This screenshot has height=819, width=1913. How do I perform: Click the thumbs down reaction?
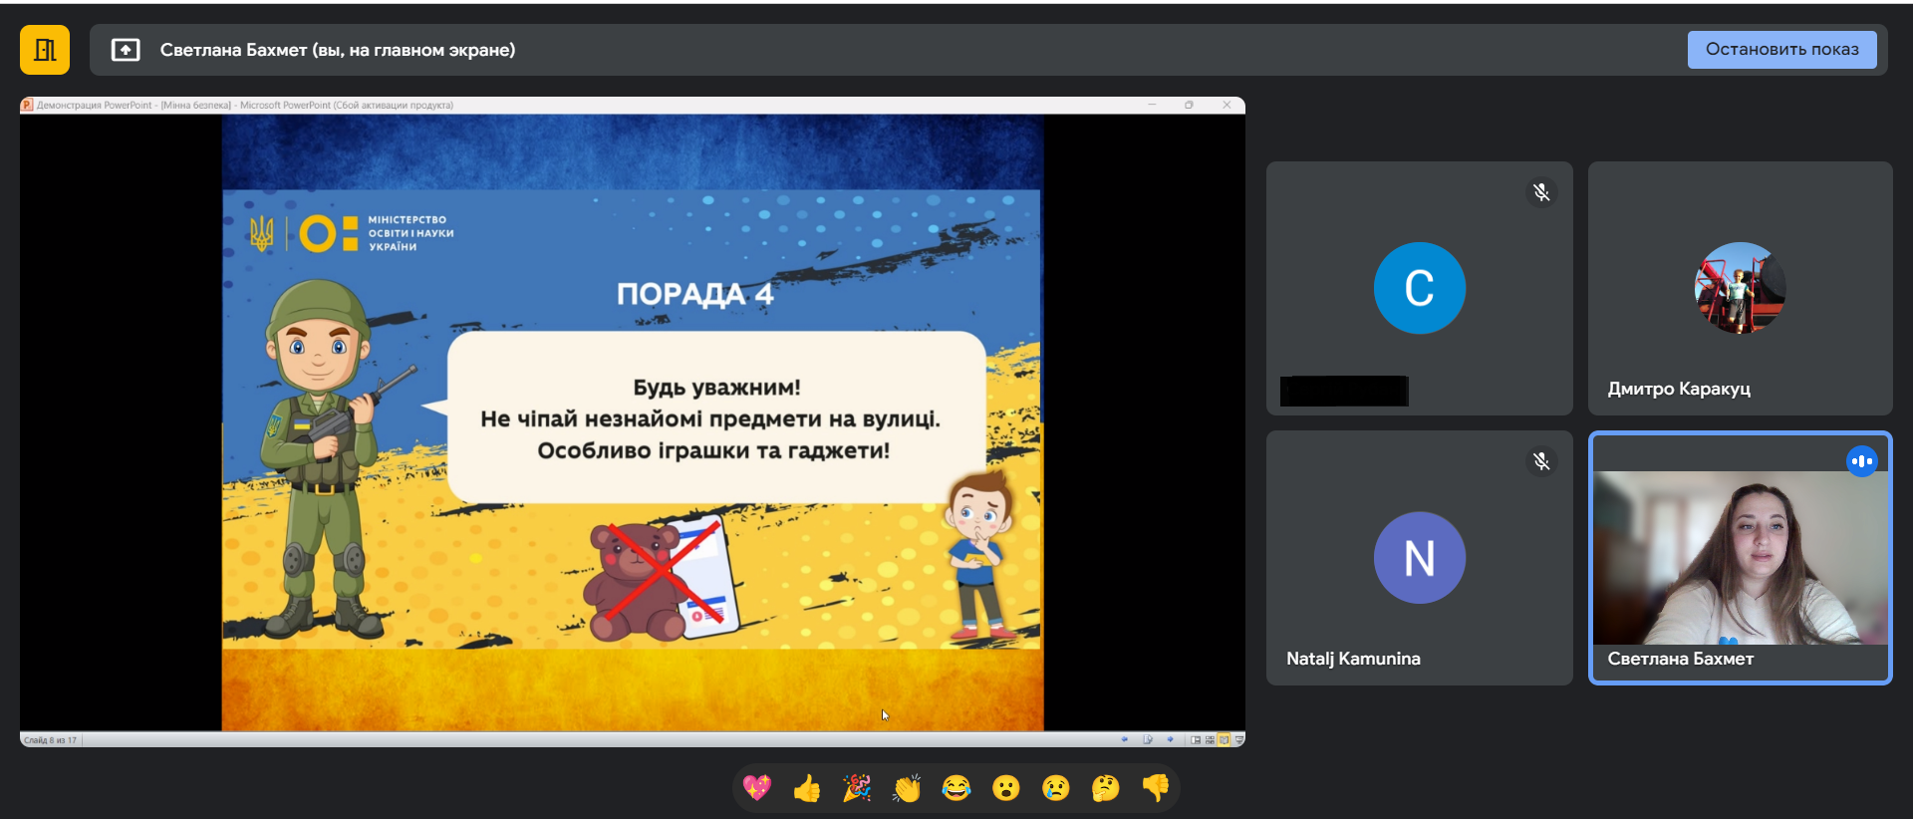click(1156, 788)
